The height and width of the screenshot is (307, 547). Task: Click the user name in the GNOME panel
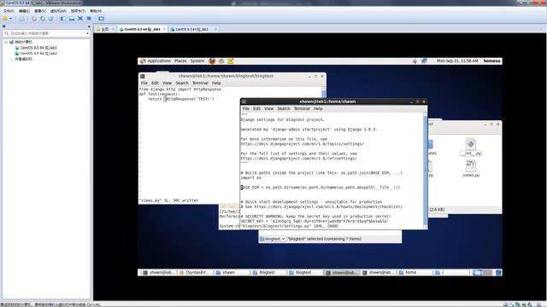tap(492, 61)
